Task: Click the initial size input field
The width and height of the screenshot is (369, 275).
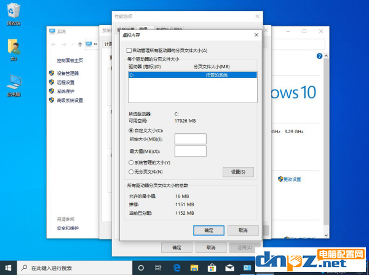Action: 191,139
